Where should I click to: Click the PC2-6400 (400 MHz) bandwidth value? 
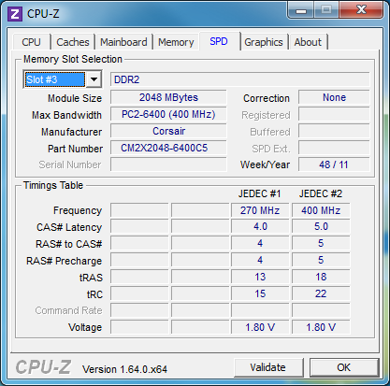click(168, 114)
